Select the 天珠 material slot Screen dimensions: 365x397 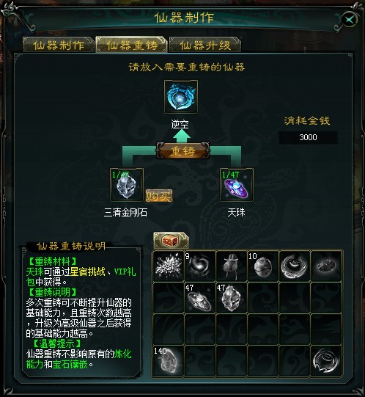237,185
